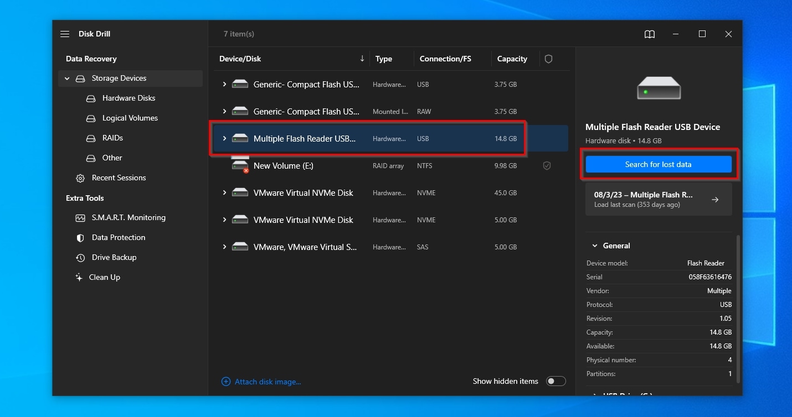
Task: Click the S.M.A.R.T. Monitoring chart icon
Action: 80,218
